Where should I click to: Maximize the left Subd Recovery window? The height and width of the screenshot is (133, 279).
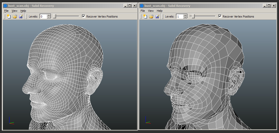130,6
